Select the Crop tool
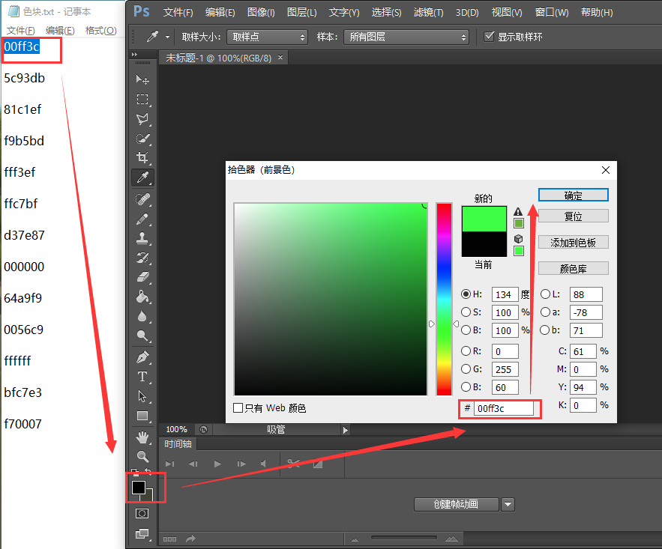The width and height of the screenshot is (662, 549). (142, 158)
